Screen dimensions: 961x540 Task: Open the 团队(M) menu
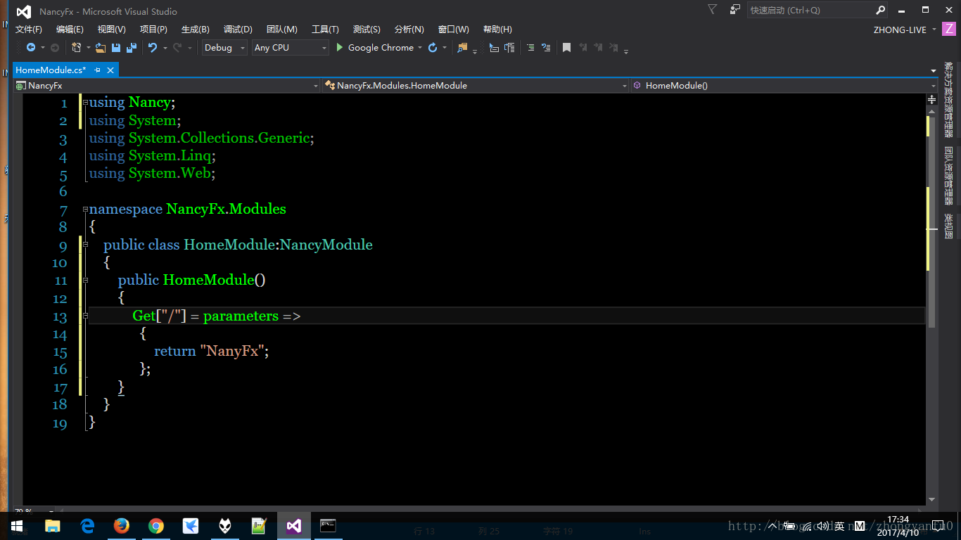tap(281, 30)
